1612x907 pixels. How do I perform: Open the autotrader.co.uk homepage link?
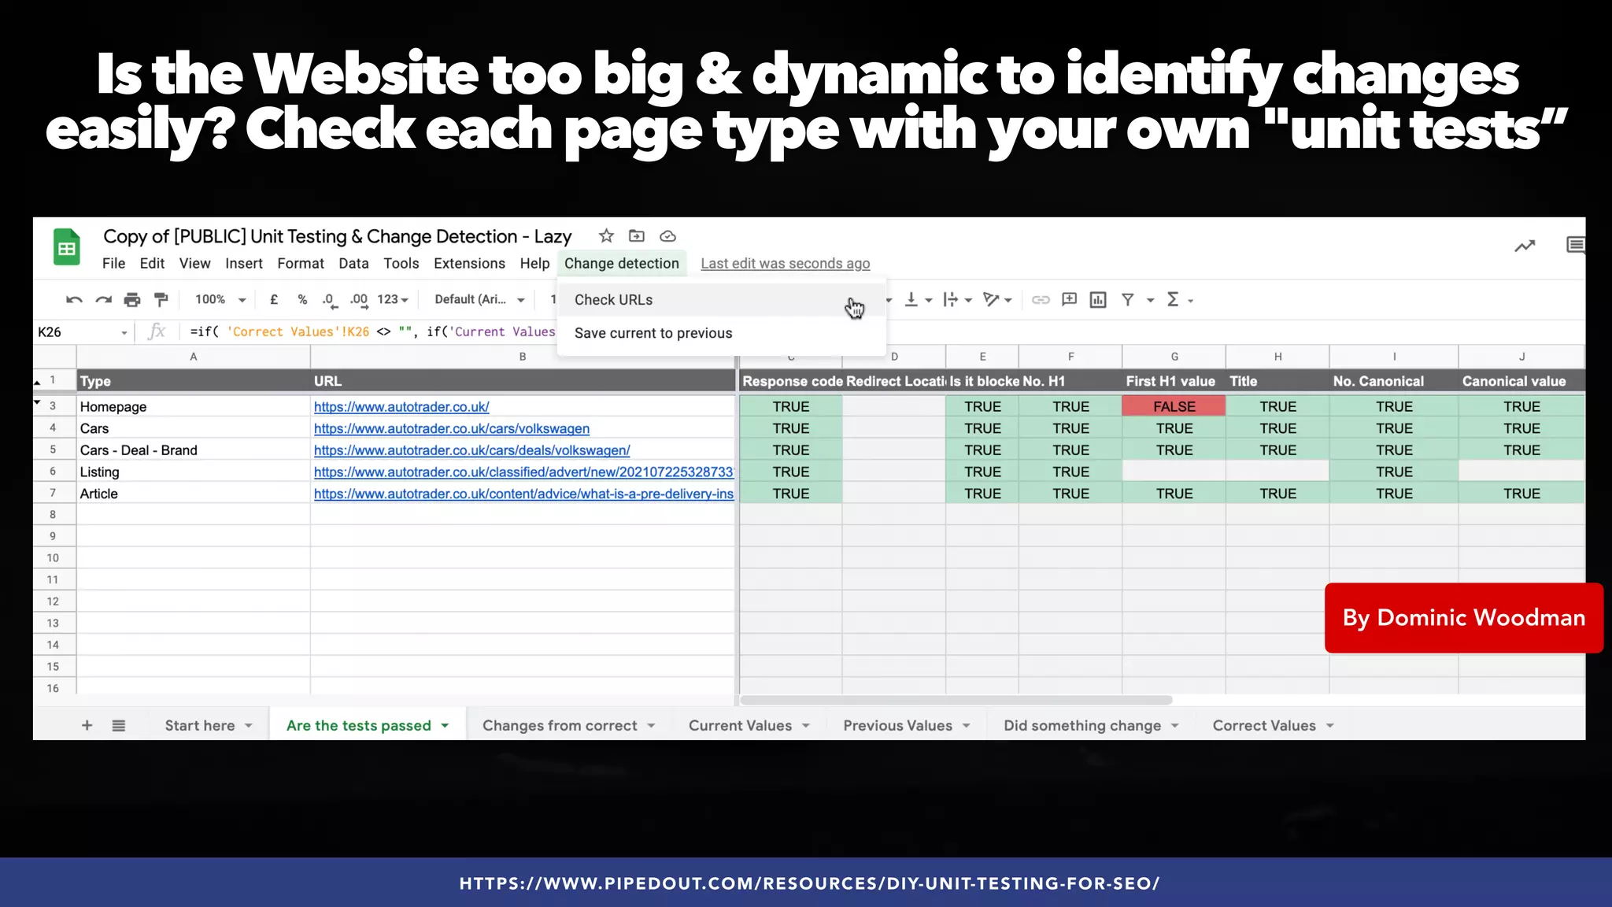click(401, 407)
